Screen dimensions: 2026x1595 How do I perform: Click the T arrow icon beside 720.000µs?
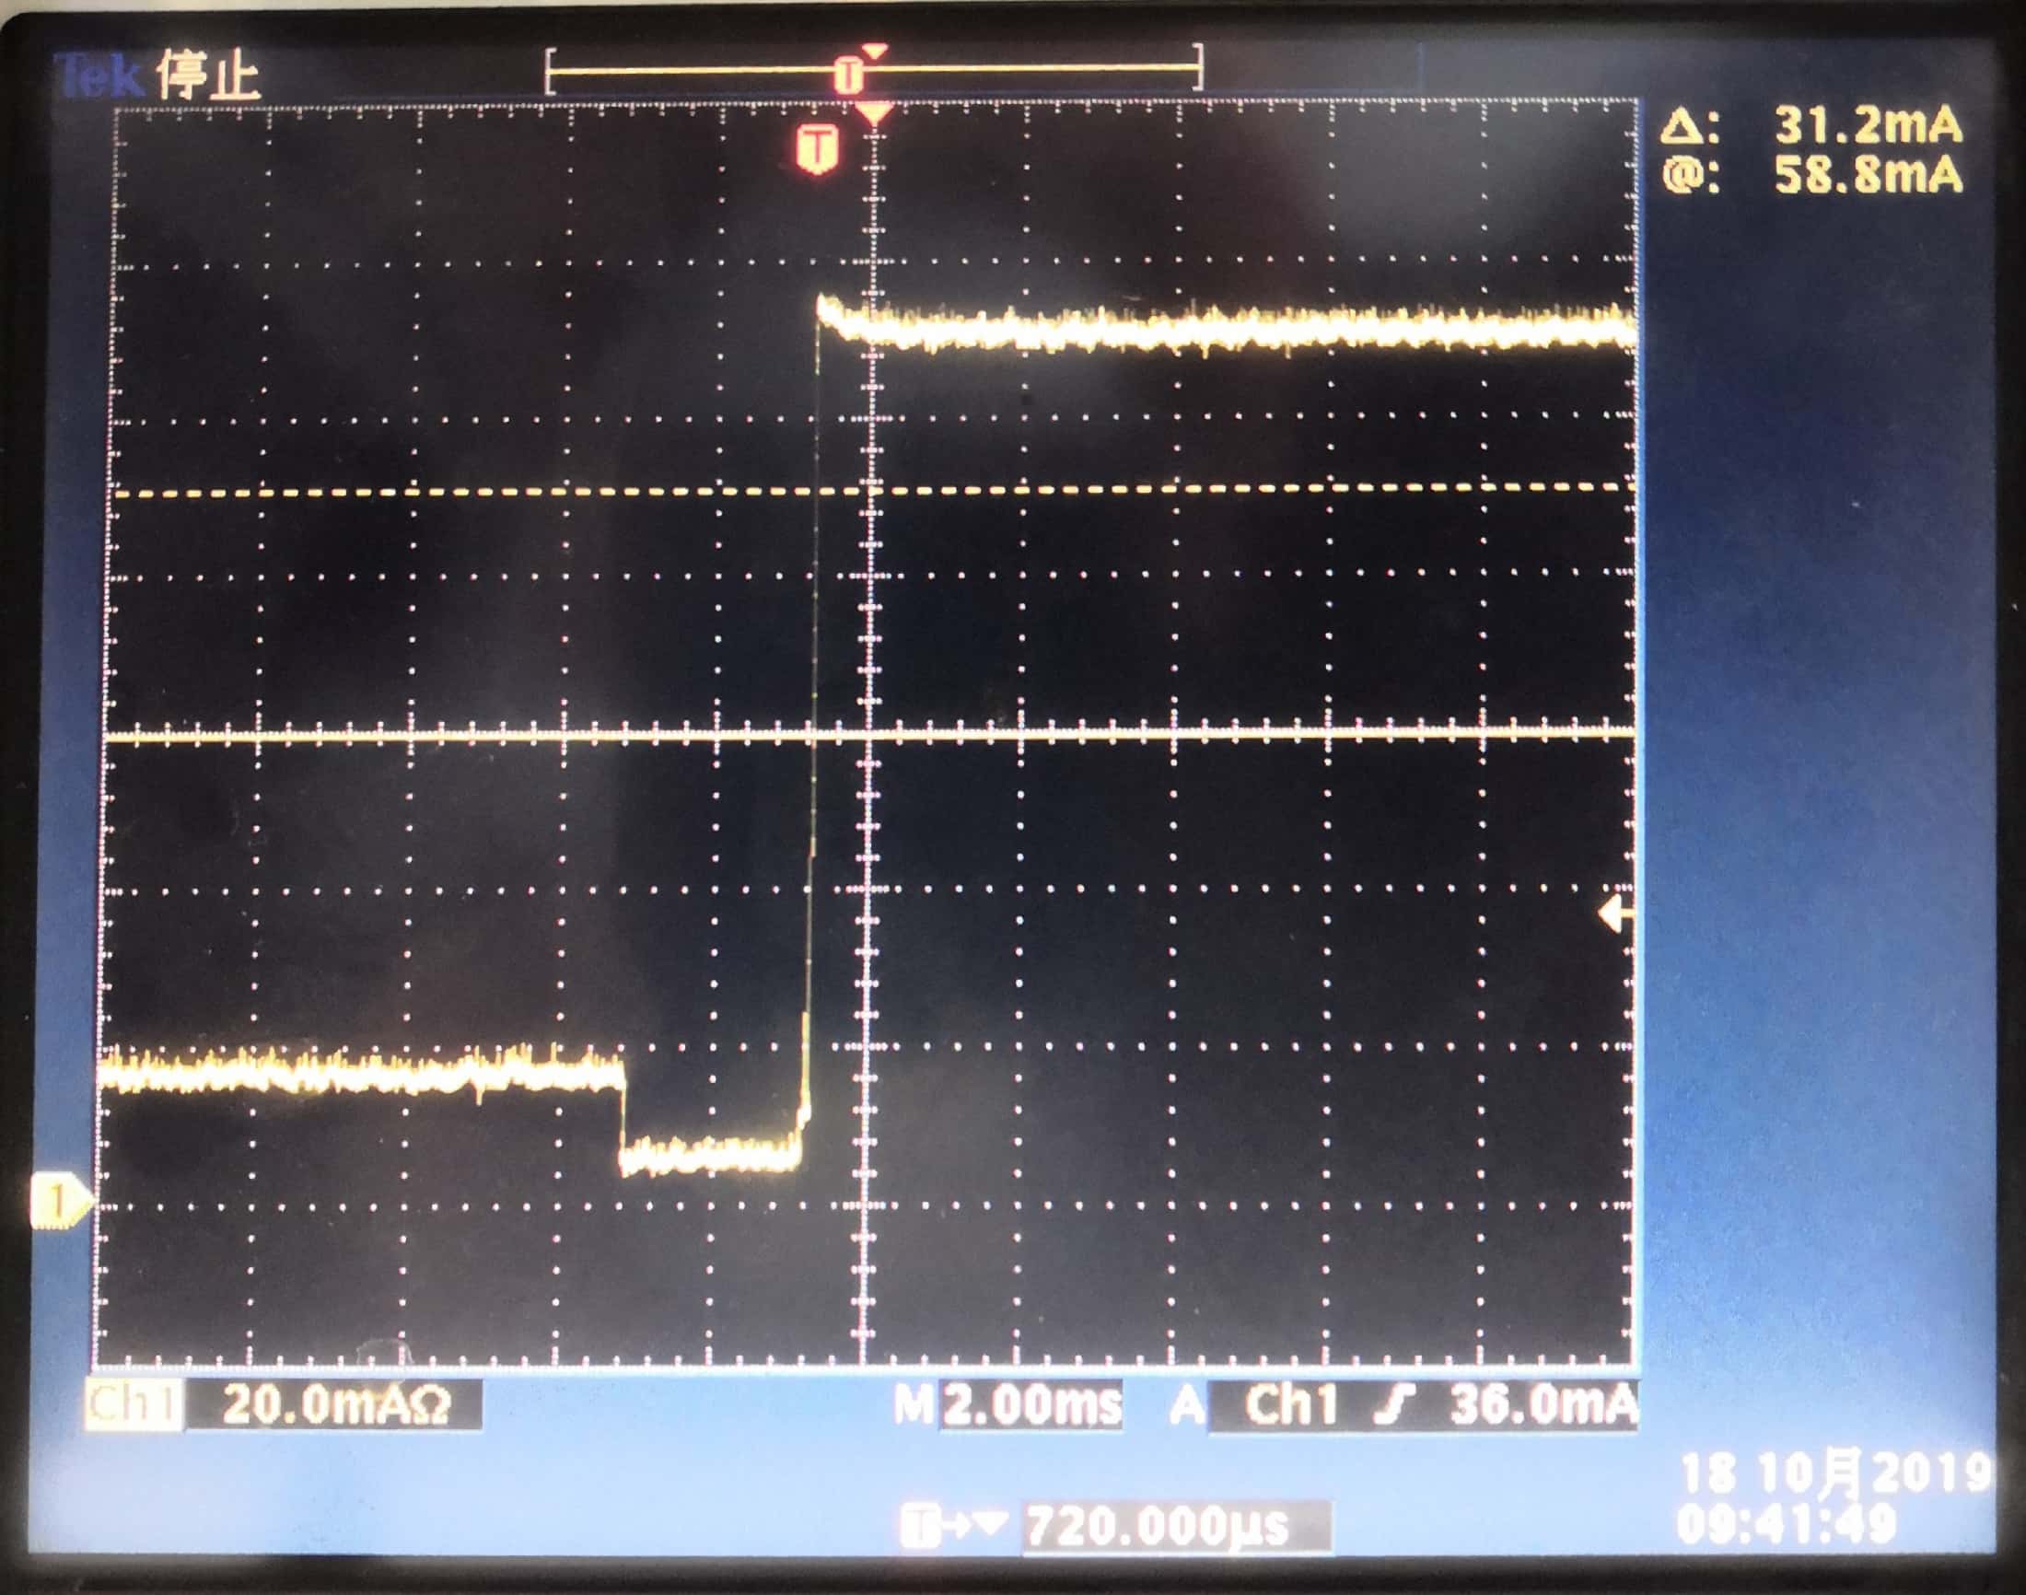(x=952, y=1526)
